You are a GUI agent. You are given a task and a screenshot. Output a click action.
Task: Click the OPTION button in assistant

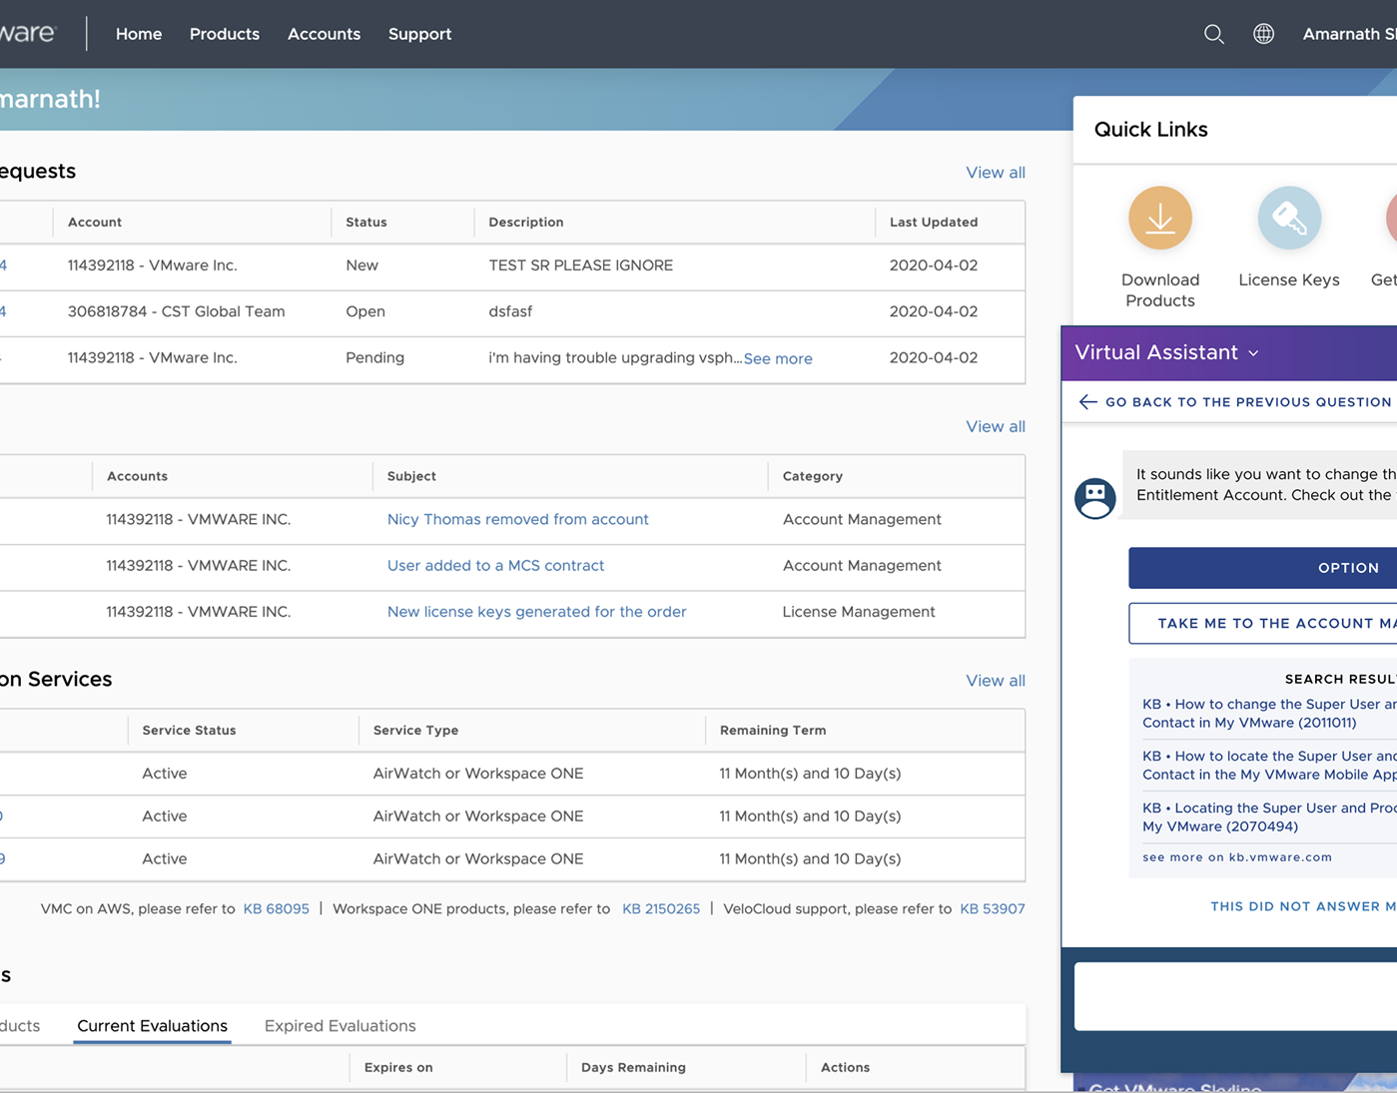pos(1262,568)
